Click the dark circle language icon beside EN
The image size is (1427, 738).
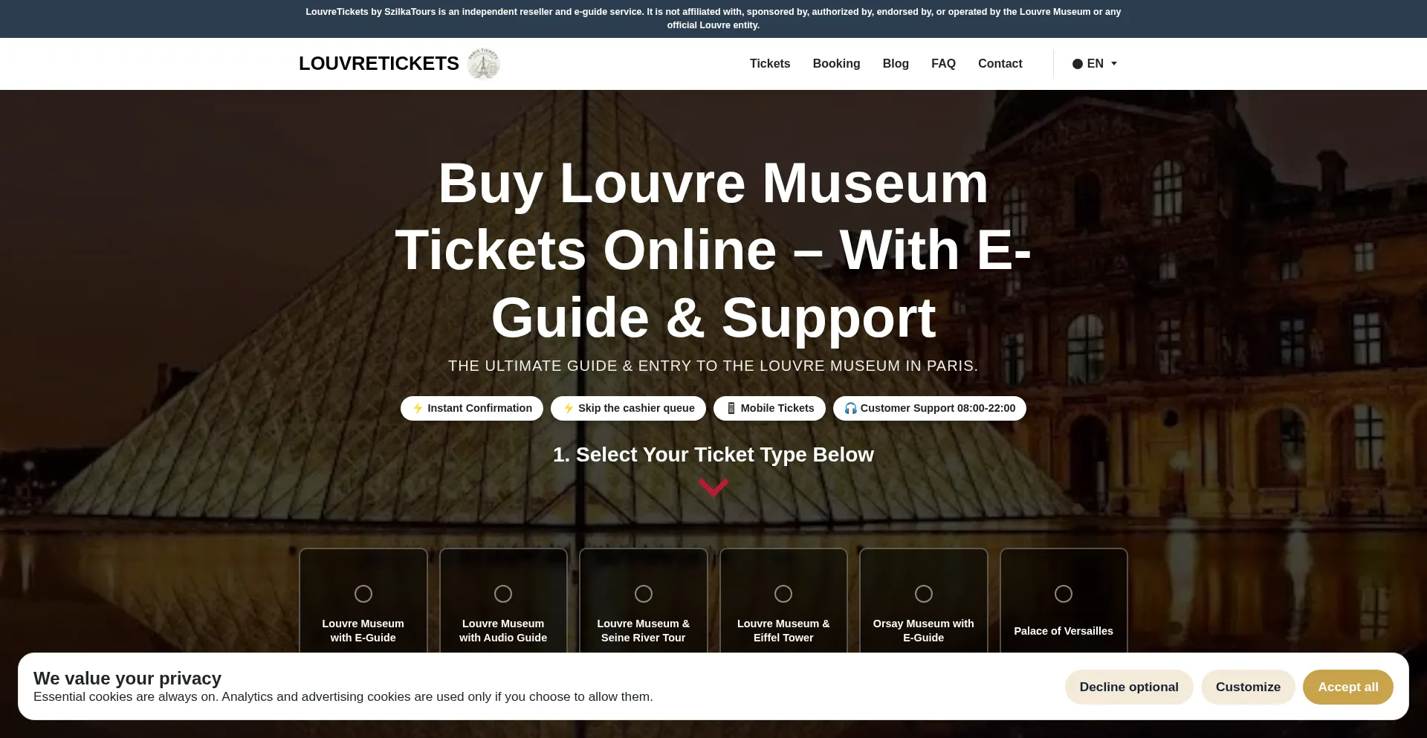[1078, 64]
